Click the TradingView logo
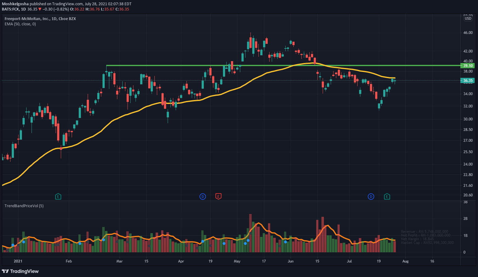Image resolution: width=478 pixels, height=277 pixels. click(20, 271)
